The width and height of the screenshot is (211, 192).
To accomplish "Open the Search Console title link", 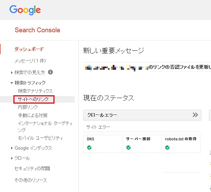I will (x=38, y=30).
